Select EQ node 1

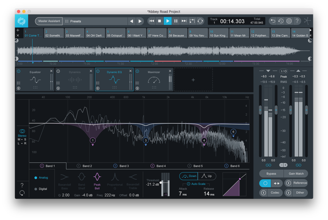click(93, 141)
